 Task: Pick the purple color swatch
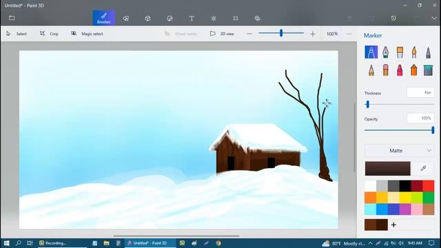405,209
